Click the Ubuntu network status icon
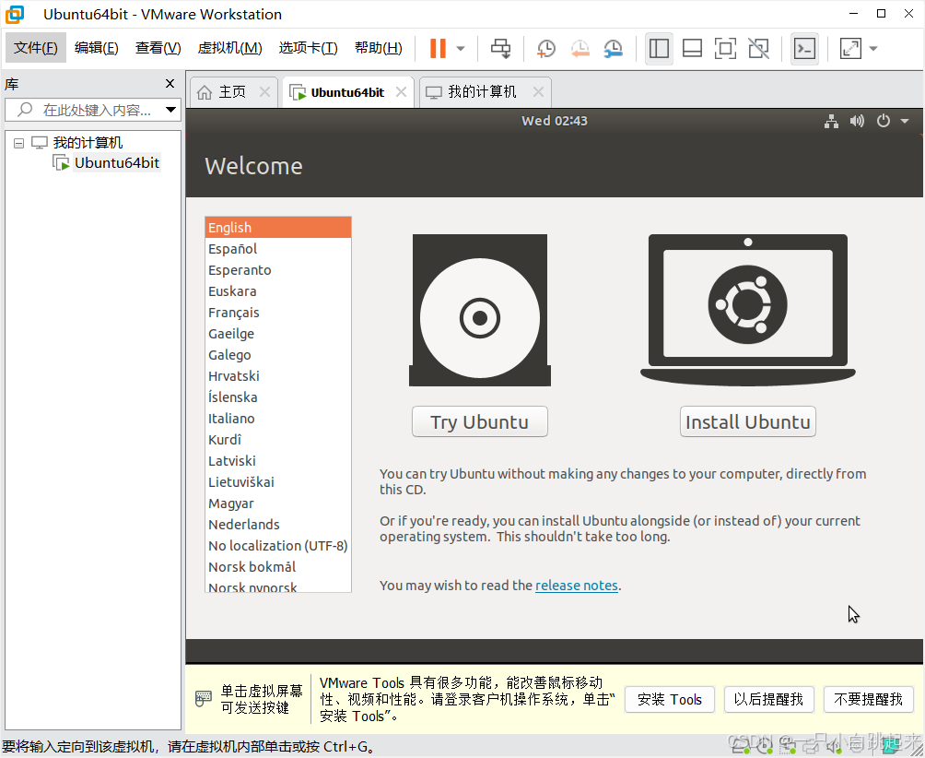This screenshot has width=925, height=758. [x=831, y=121]
